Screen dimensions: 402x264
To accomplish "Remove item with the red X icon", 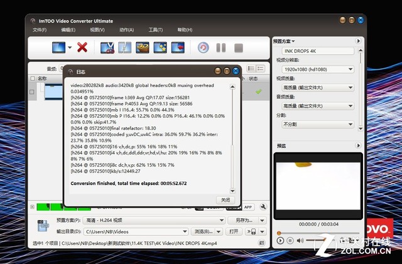I will click(x=82, y=48).
